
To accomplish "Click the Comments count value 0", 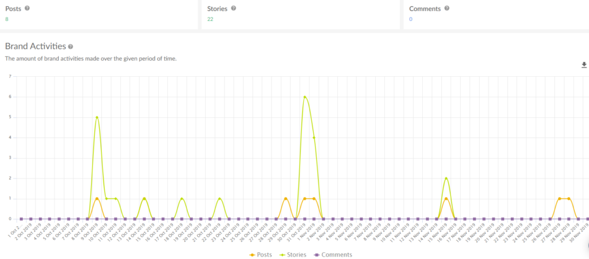I will [410, 19].
